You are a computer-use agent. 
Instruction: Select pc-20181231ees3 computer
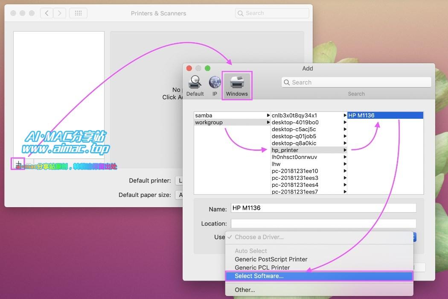[308, 178]
